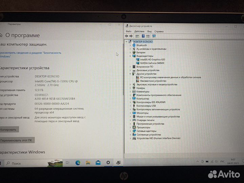The width and height of the screenshot is (244, 183).
Task: Expand the Дисковые устройства category
Action: click(x=130, y=70)
